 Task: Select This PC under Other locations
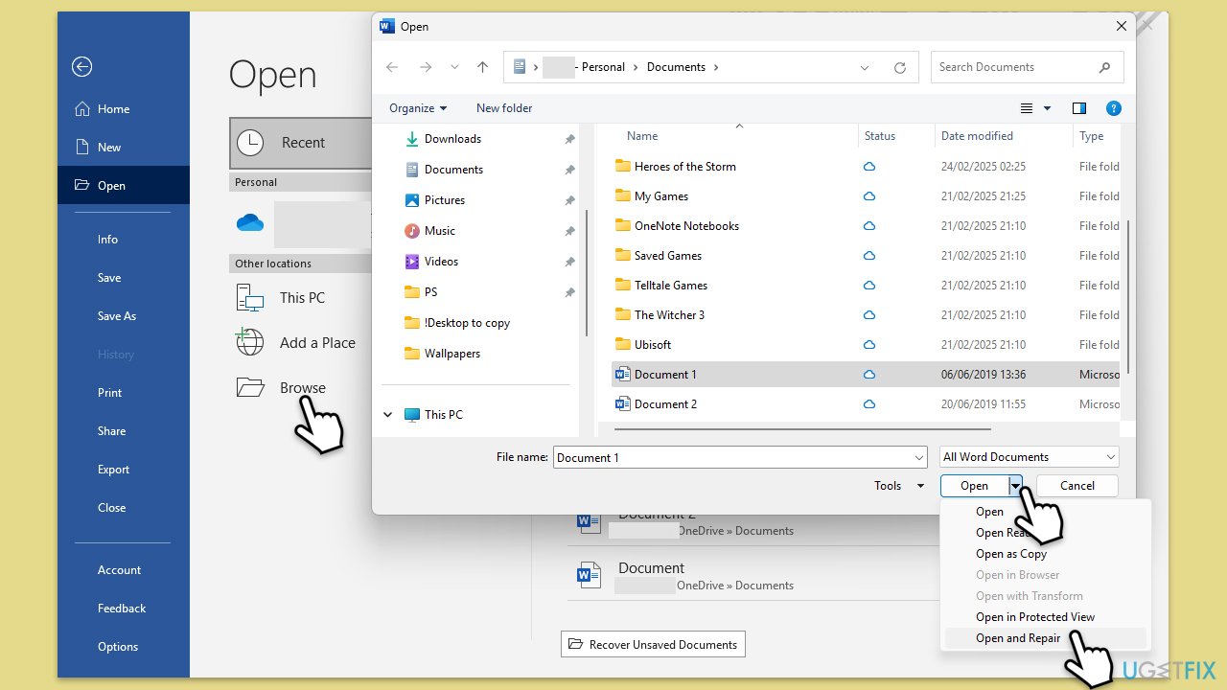click(301, 298)
